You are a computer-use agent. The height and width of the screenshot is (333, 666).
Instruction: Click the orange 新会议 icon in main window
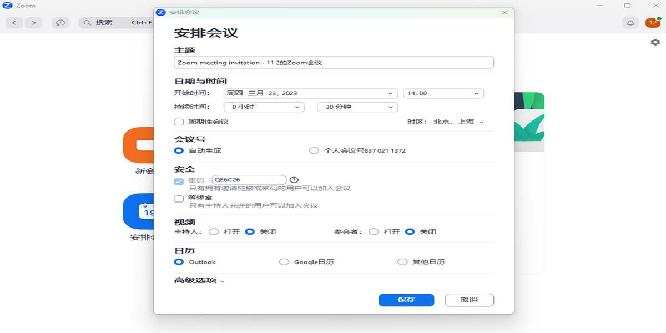pyautogui.click(x=138, y=145)
